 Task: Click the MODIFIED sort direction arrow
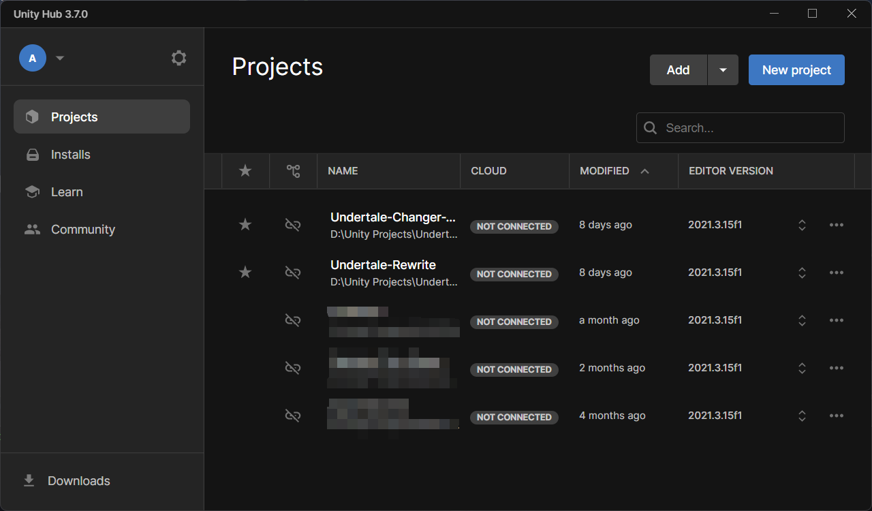[644, 171]
